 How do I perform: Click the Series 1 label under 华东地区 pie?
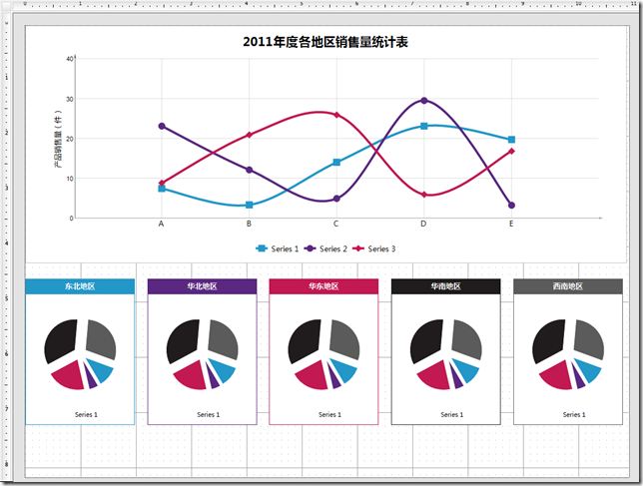(329, 415)
